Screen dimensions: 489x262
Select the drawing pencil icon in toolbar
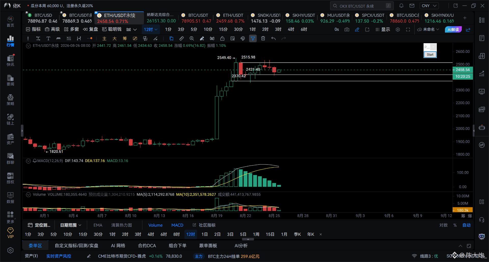pos(357,30)
